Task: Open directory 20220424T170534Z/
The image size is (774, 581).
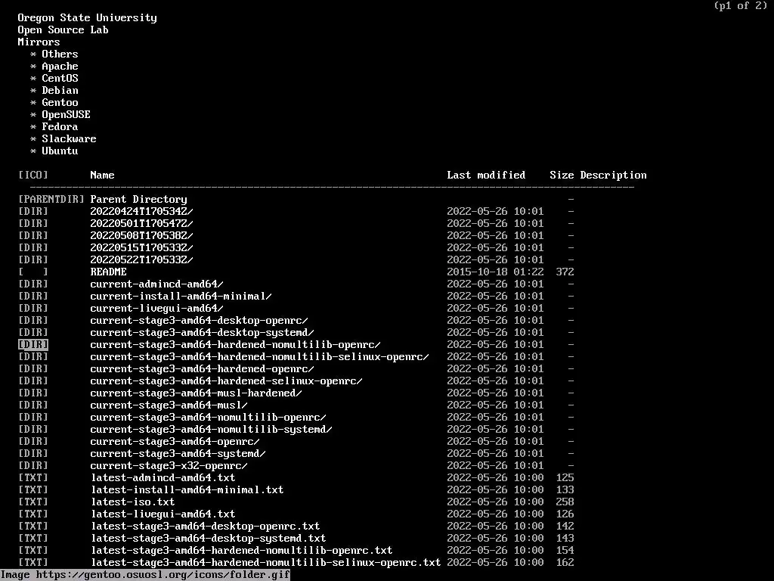Action: click(x=141, y=212)
